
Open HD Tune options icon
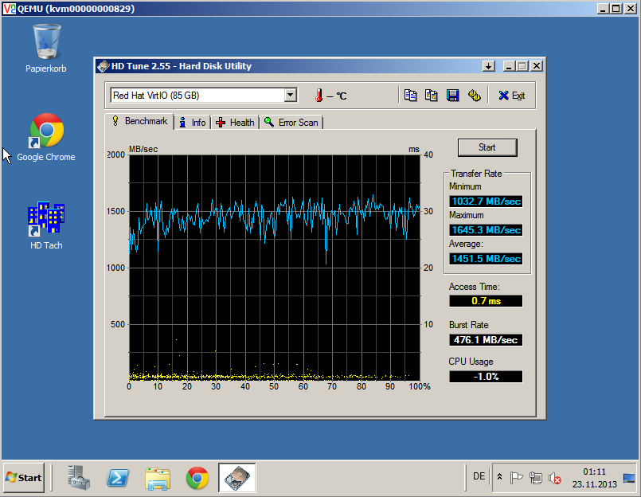[x=475, y=96]
